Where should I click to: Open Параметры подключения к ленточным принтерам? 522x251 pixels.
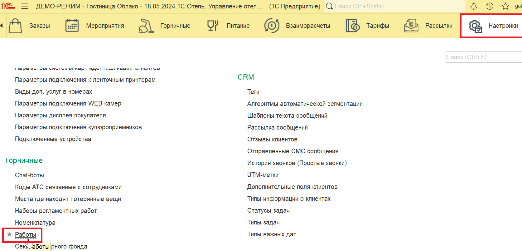85,80
